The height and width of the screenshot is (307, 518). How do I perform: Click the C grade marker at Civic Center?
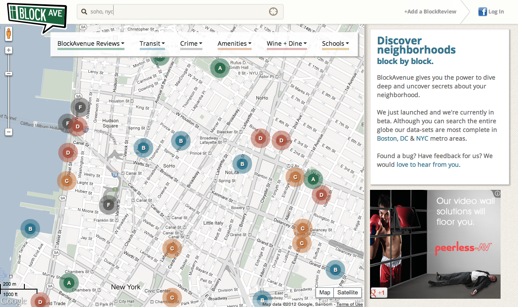coord(172,297)
